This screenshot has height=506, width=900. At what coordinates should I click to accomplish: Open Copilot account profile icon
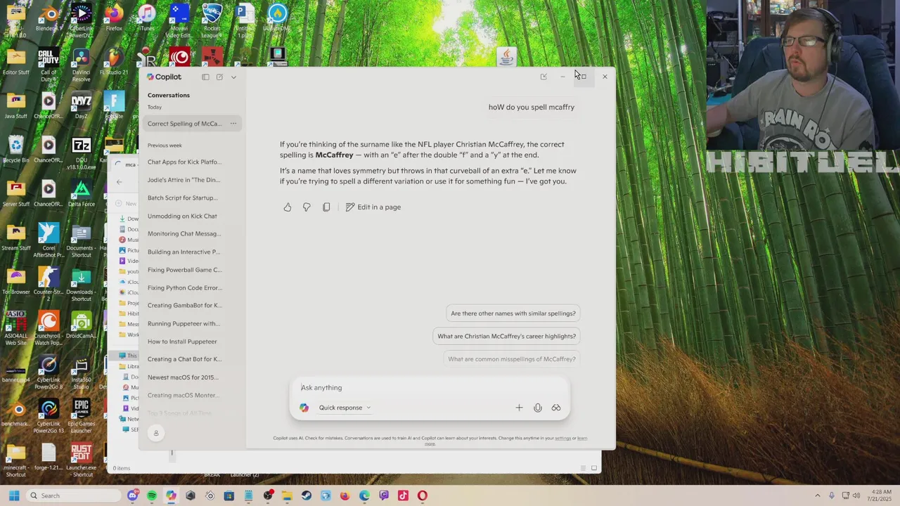pos(156,433)
